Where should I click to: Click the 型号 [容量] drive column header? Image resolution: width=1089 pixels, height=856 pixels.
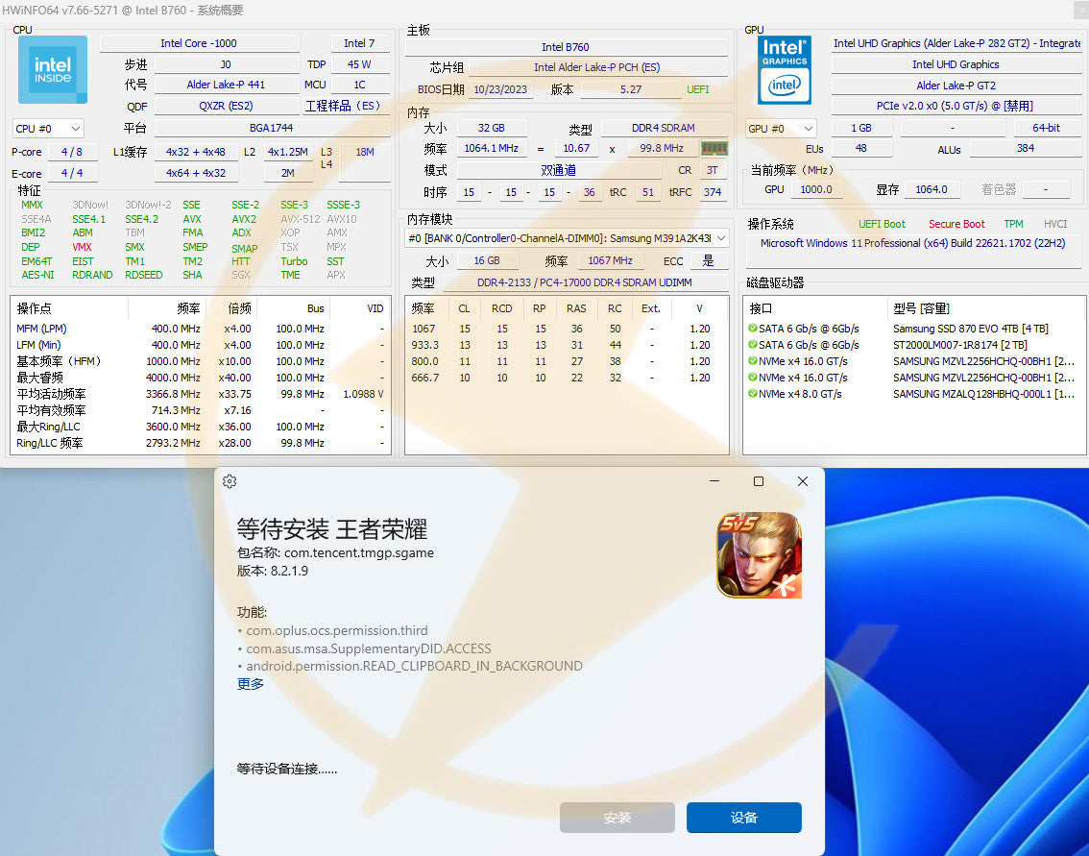[x=920, y=308]
